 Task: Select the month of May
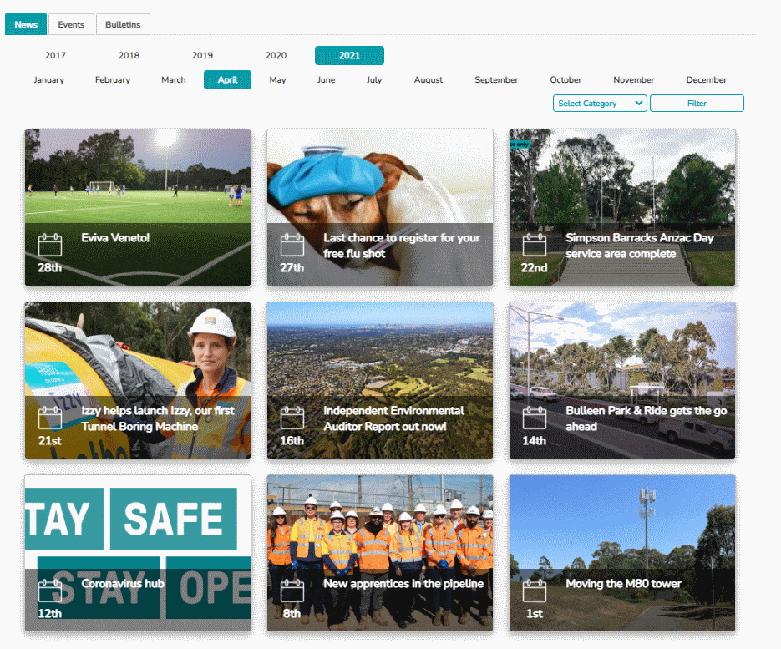tap(277, 80)
